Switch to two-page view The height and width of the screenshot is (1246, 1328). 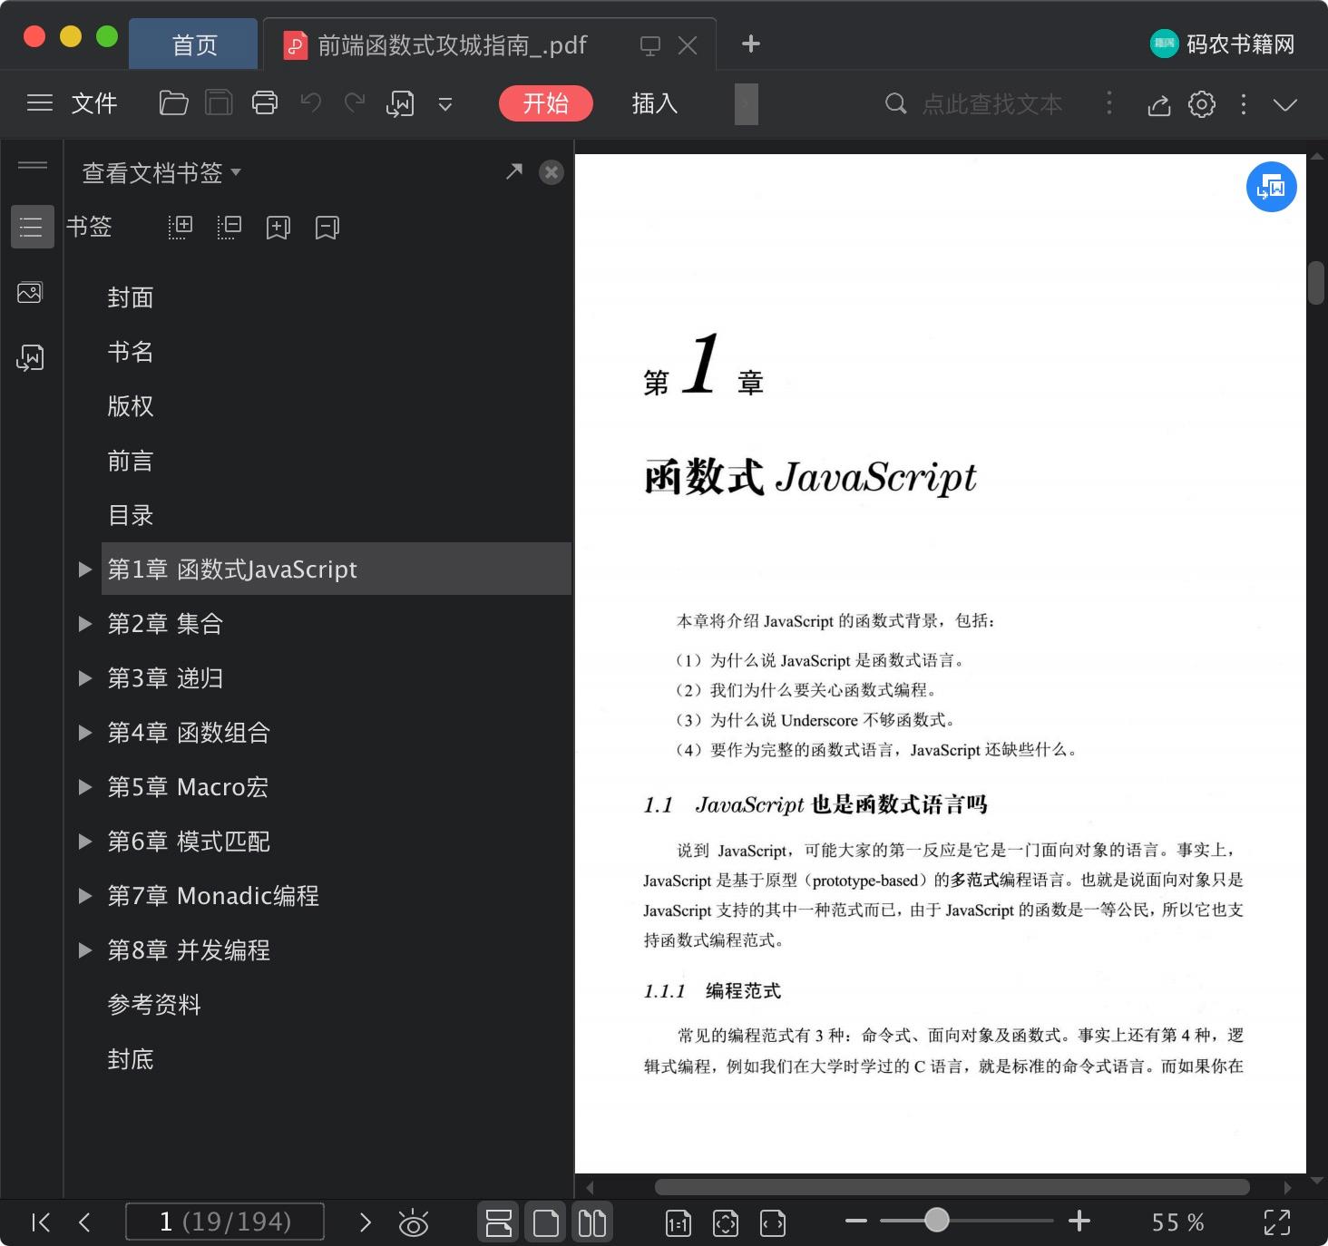(592, 1223)
